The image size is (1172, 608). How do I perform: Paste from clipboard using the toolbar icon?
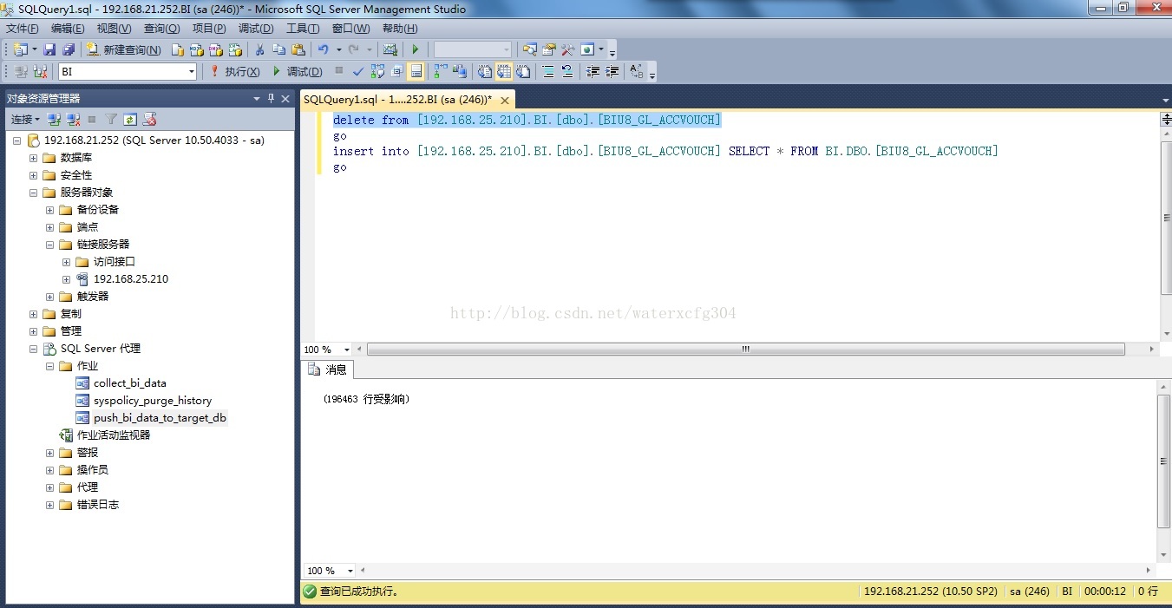[x=298, y=49]
